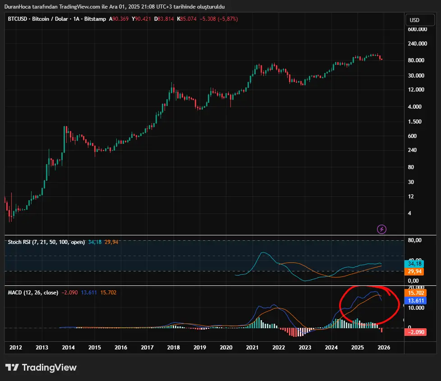Click the open value A90.369

click(x=119, y=19)
